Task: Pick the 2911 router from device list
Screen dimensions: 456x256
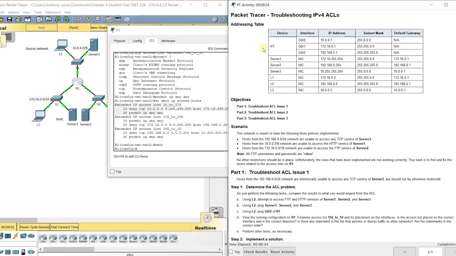Action: [63, 238]
